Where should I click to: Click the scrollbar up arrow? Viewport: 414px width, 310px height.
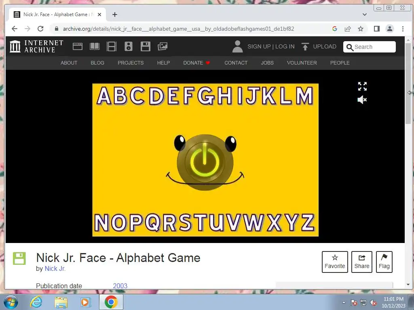tap(408, 40)
